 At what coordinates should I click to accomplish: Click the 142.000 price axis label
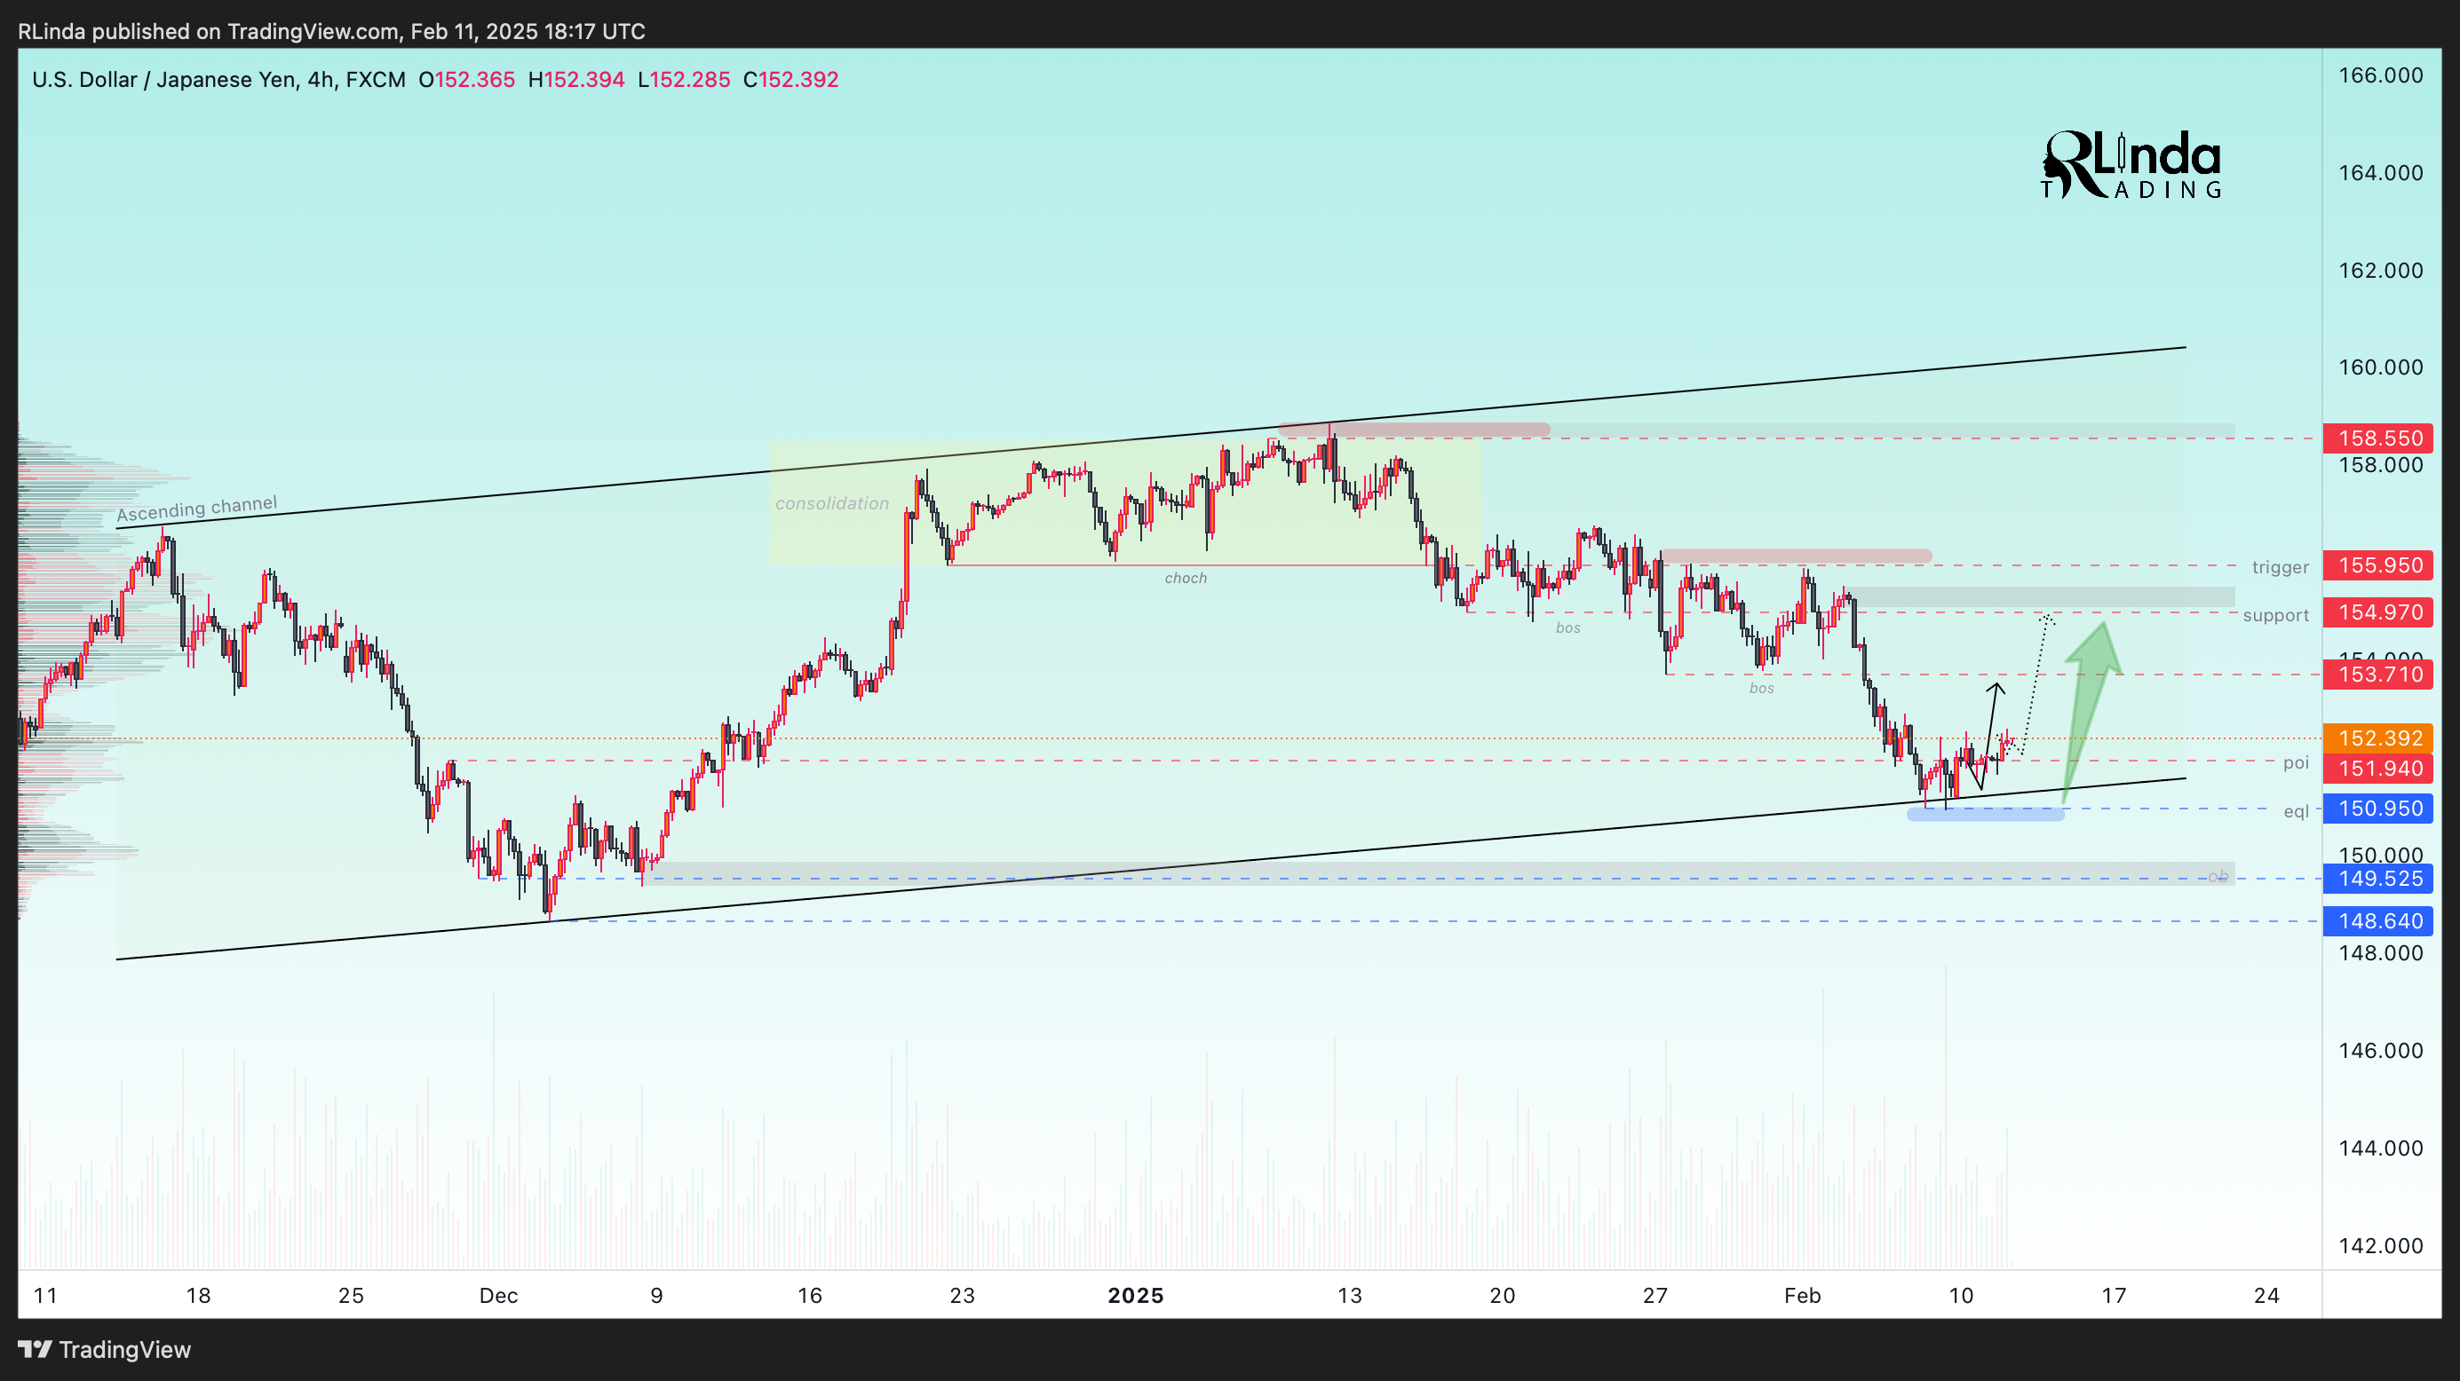2381,1245
